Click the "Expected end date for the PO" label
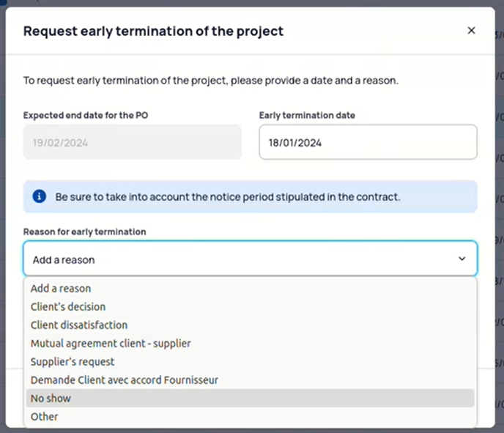 click(86, 115)
